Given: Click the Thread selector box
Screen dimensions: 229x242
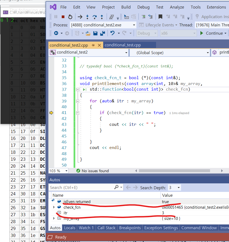Looking at the screenshot, I should [212, 25].
